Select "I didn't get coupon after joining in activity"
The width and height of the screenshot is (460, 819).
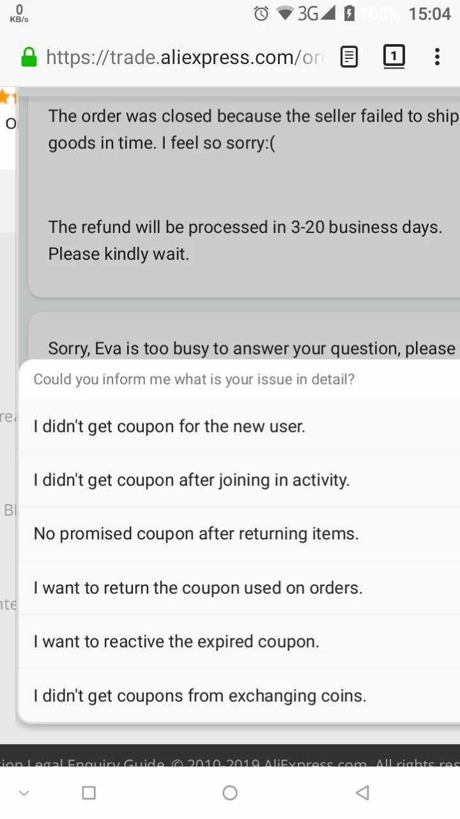tap(240, 480)
